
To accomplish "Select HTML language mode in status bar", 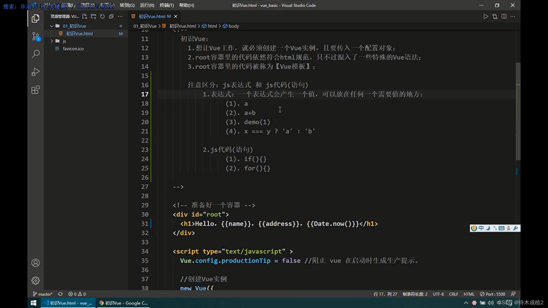I will 469,294.
